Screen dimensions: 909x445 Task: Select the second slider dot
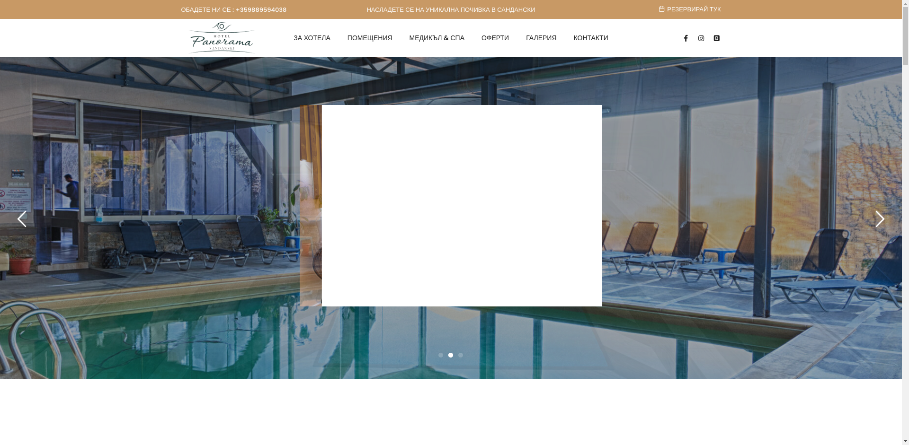point(451,355)
